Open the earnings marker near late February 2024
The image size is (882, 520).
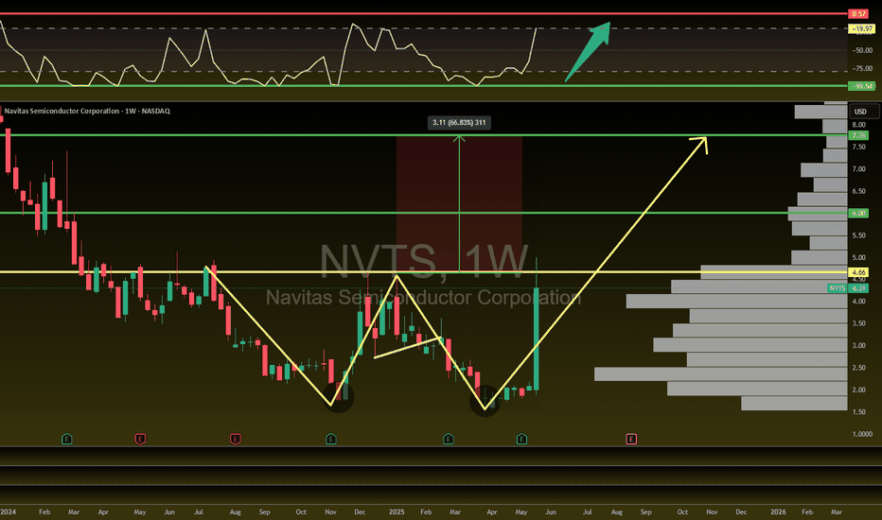(67, 439)
